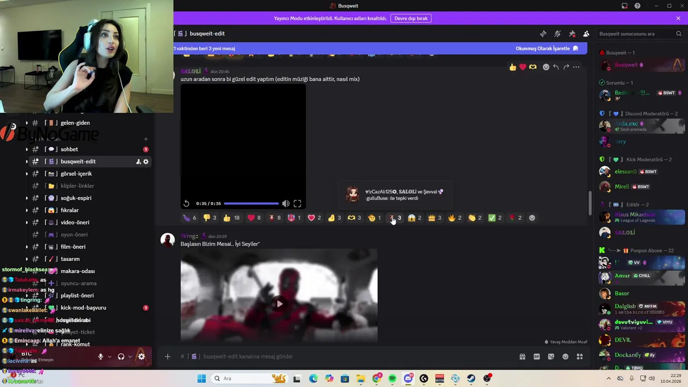This screenshot has width=688, height=387.
Task: Toggle the member list icon
Action: click(x=586, y=34)
